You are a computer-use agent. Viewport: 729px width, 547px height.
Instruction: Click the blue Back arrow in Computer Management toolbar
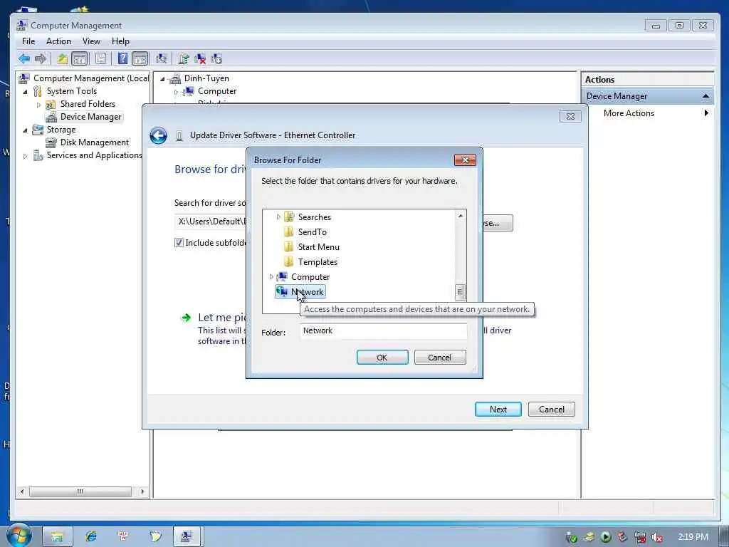click(24, 58)
